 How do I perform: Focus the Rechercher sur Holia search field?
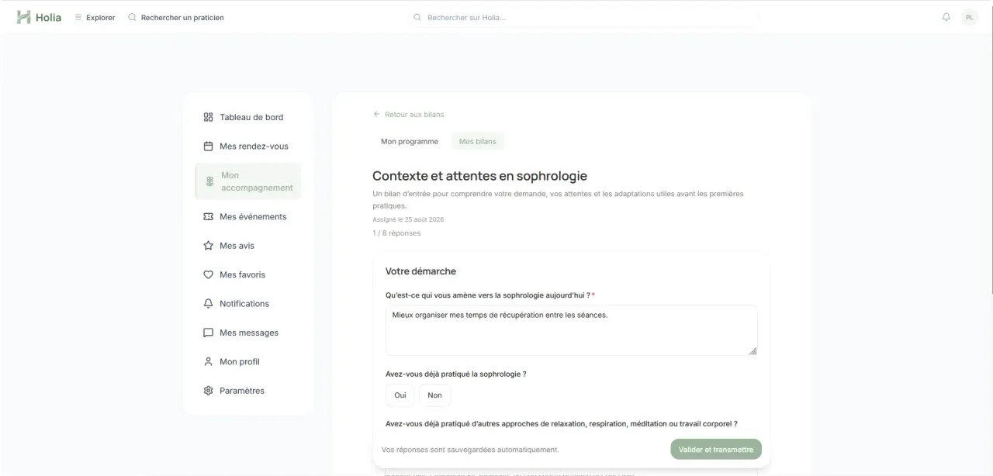[586, 17]
